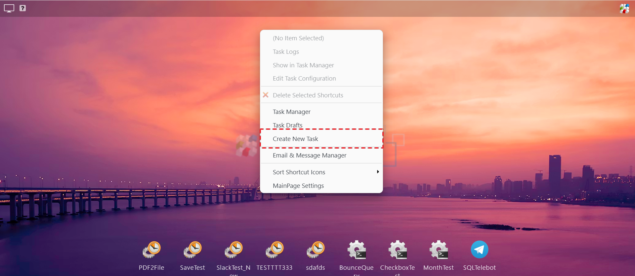The image size is (635, 276).
Task: Select the TESTTTT333 shortcut icon
Action: click(x=275, y=250)
